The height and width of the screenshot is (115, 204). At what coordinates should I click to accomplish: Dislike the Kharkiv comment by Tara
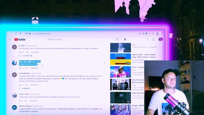[26, 85]
